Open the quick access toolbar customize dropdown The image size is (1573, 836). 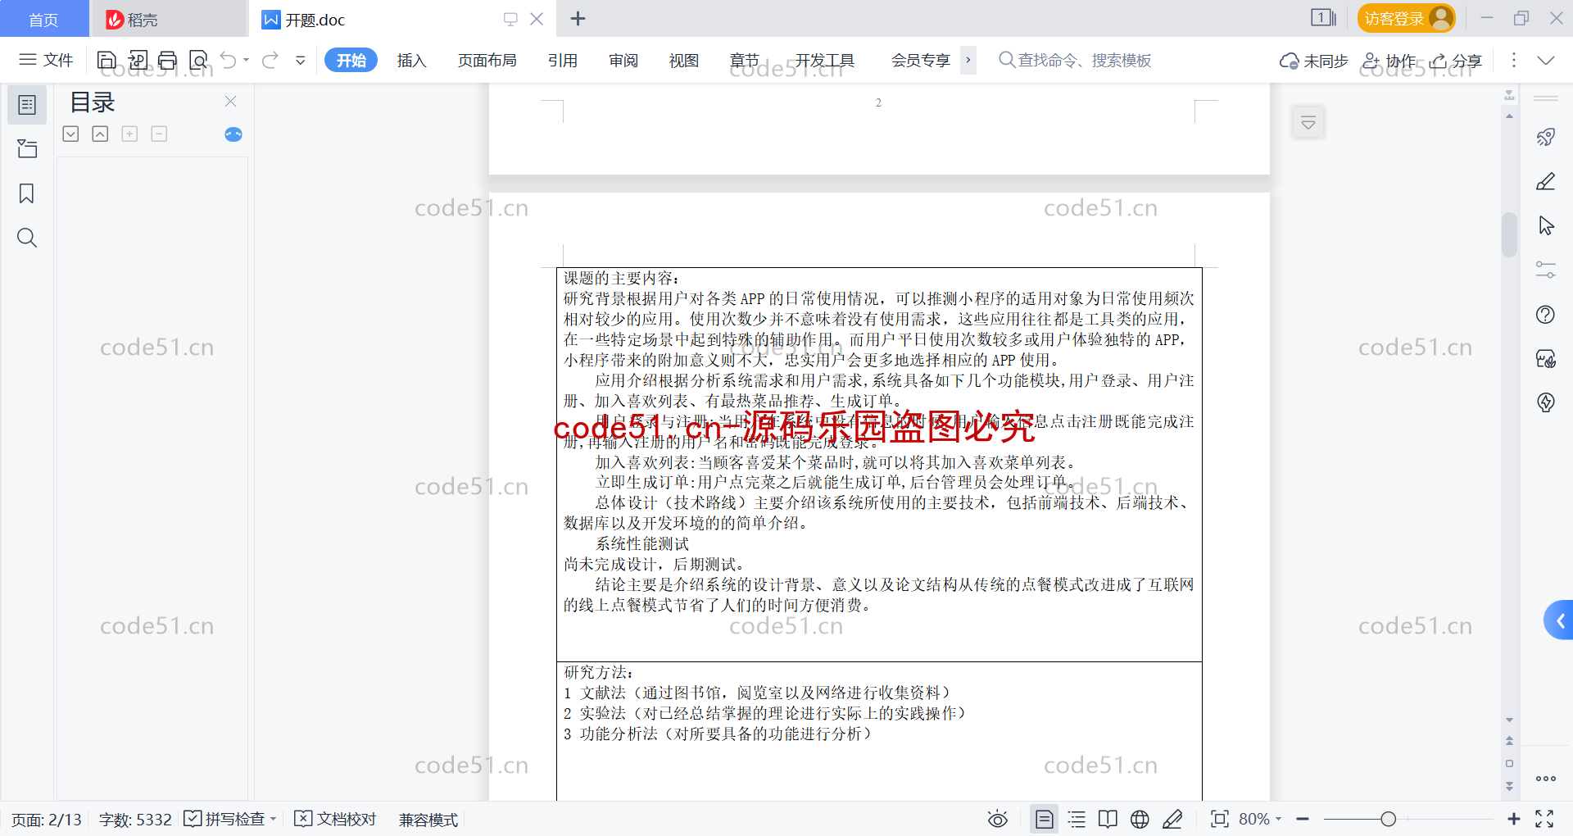(301, 60)
